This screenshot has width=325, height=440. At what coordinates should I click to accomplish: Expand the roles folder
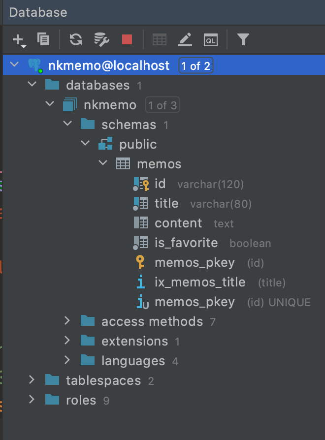(32, 399)
